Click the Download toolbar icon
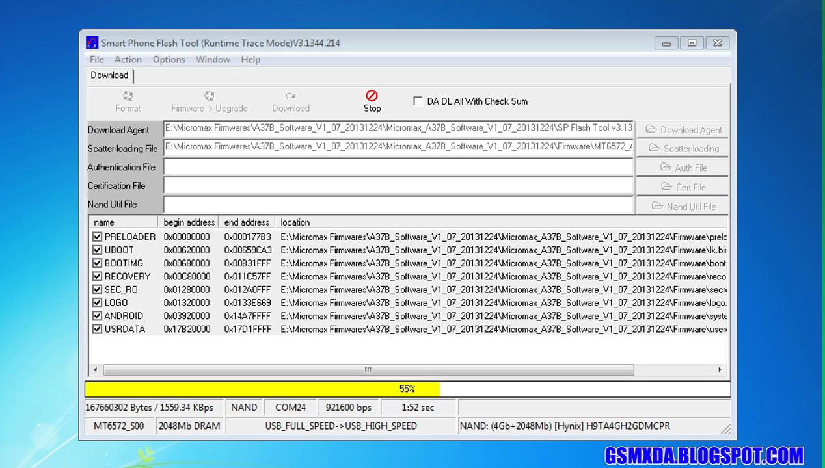 point(291,96)
